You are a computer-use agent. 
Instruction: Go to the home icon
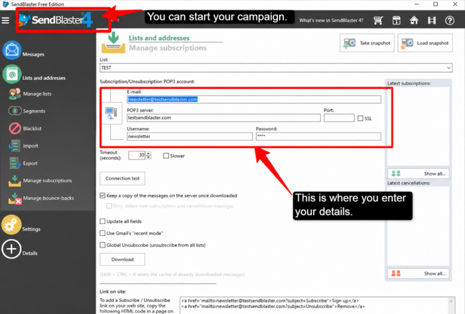point(414,20)
